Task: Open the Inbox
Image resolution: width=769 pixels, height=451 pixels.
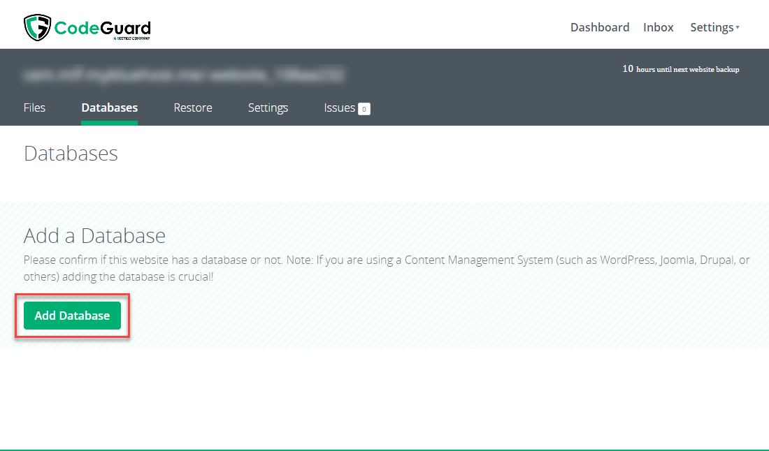Action: [x=658, y=27]
